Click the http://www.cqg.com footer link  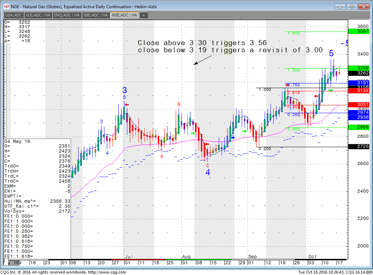[107, 272]
